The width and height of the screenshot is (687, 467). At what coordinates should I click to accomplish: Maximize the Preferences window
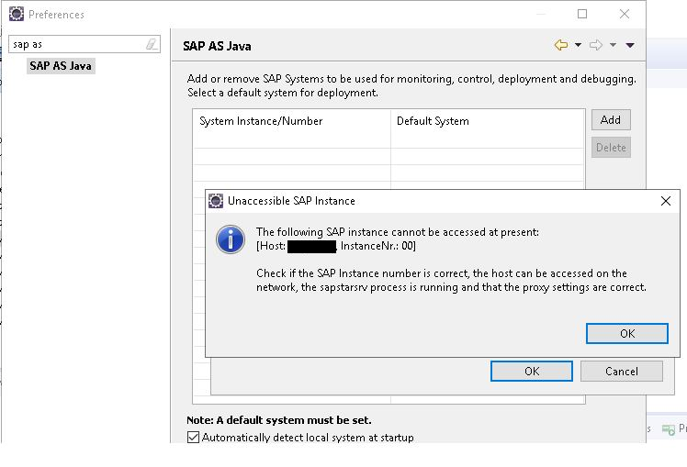click(582, 14)
